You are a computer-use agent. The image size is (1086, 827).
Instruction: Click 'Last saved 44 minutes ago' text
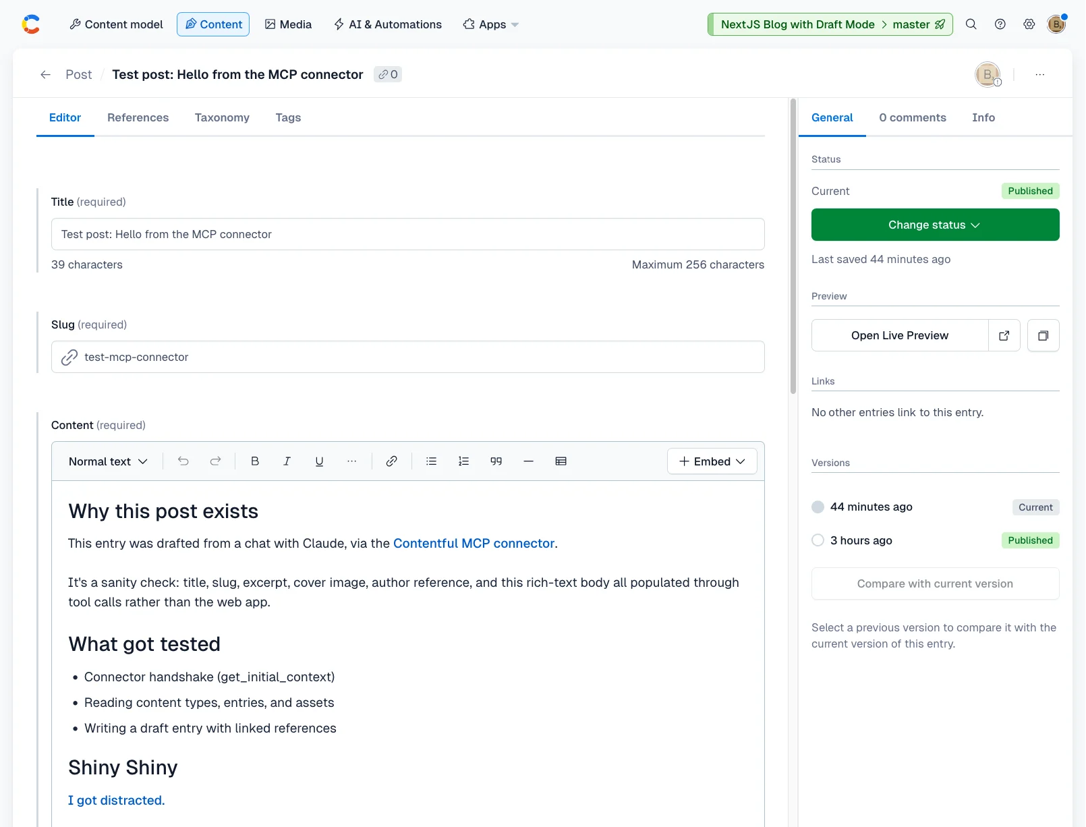(x=881, y=259)
